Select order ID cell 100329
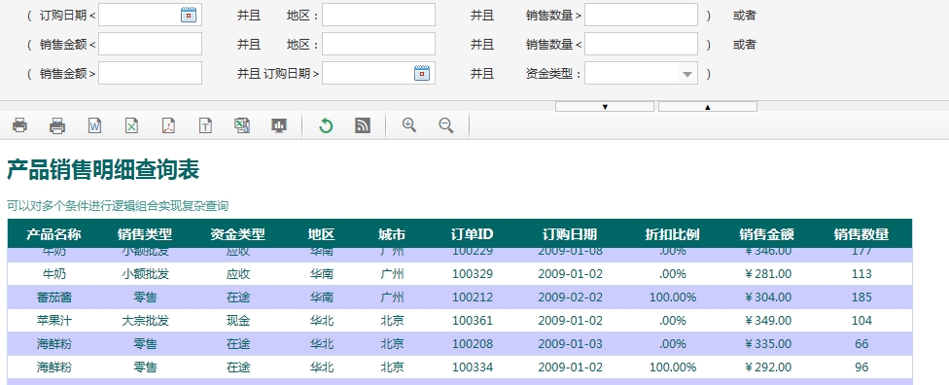Screen dimensions: 949x385 473,273
